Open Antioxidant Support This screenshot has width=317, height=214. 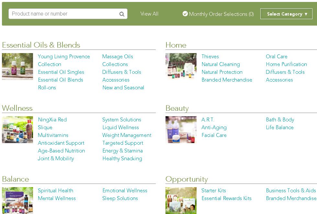[x=61, y=143]
